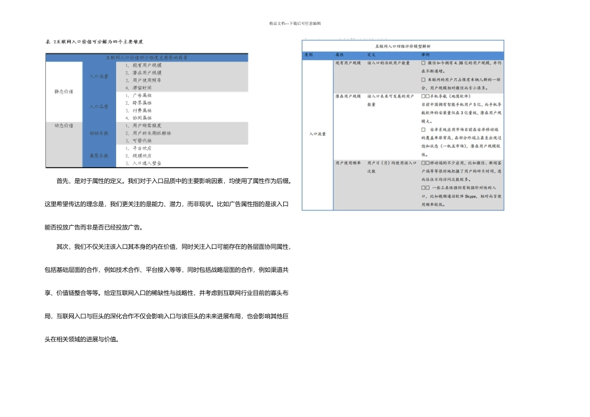Click the '入口流量' category cell in right table
The height and width of the screenshot is (417, 590).
(x=317, y=134)
